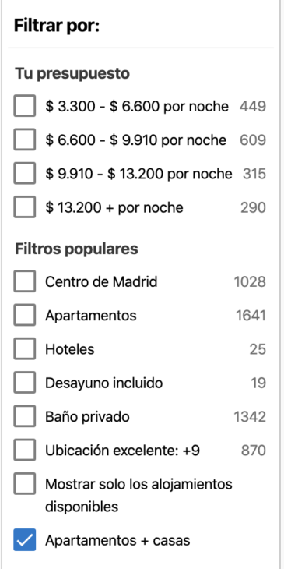284x569 pixels.
Task: Enable the Centro de Madrid filter
Action: (x=25, y=281)
